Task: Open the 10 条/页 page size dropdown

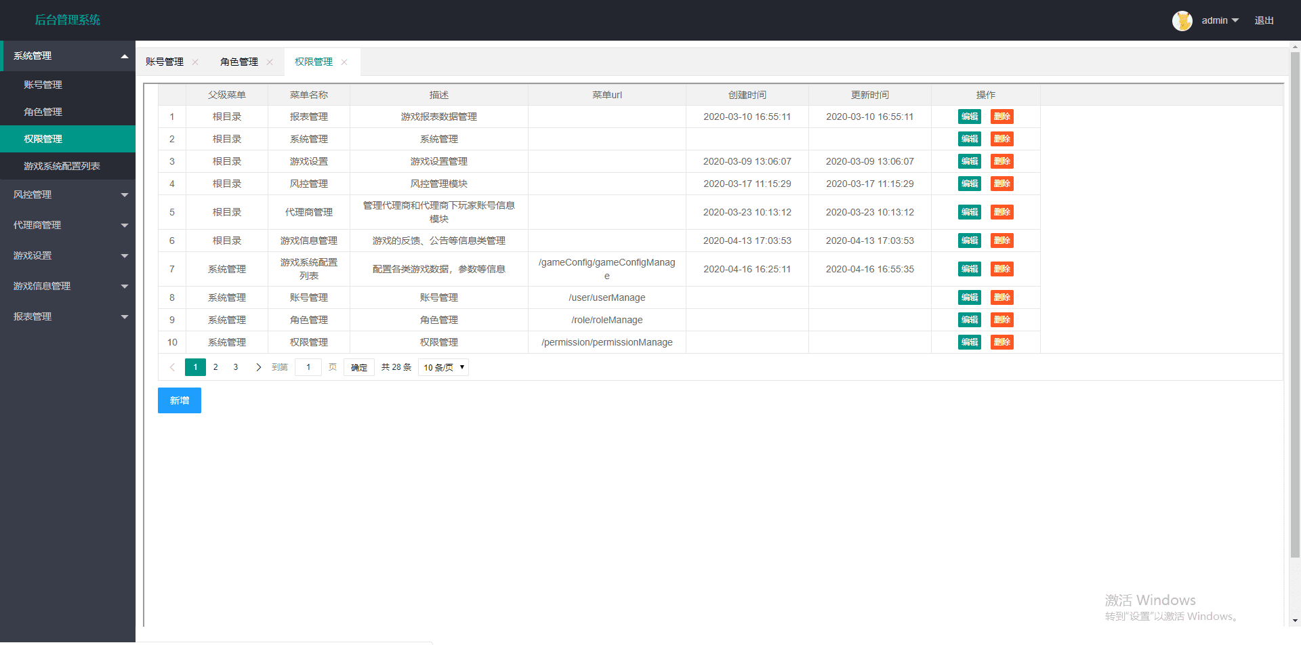Action: click(443, 367)
